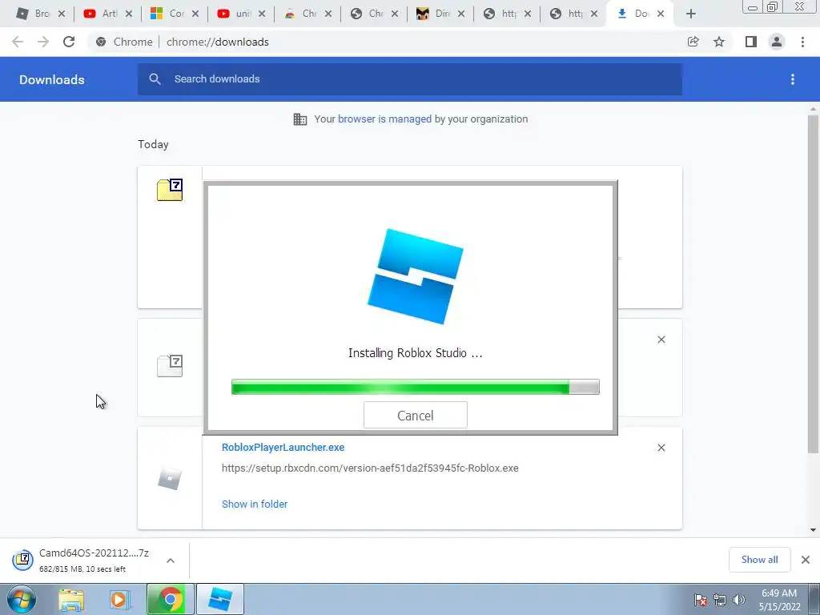Click the Chrome taskbar button
The image size is (820, 615).
(x=170, y=599)
